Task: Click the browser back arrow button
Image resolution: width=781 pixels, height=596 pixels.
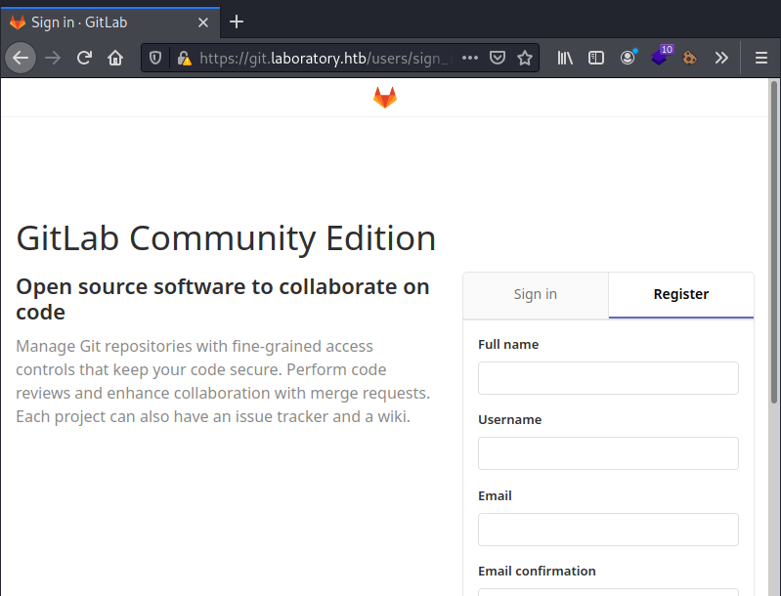Action: click(21, 59)
